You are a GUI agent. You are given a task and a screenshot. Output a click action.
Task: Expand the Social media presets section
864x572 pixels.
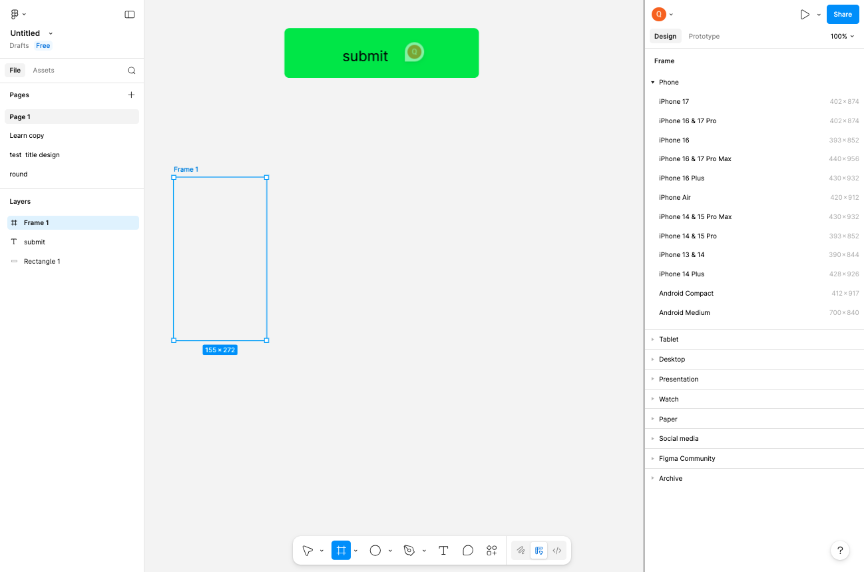[x=653, y=439]
